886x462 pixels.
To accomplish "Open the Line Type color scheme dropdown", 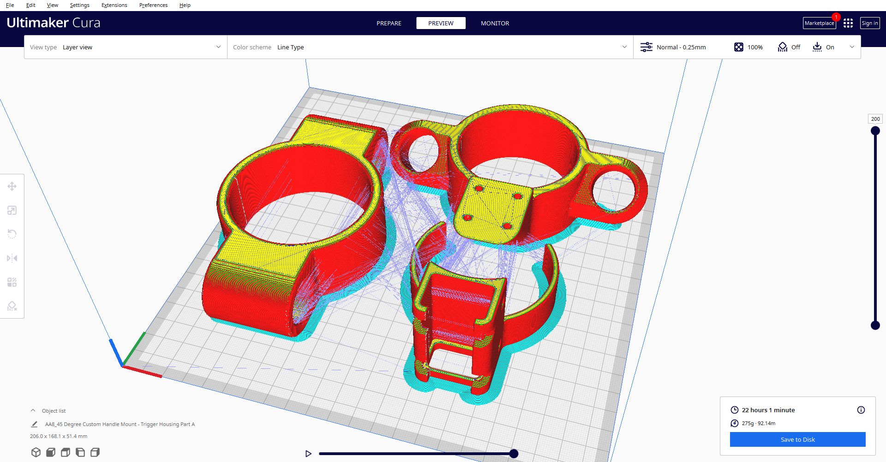I will click(x=429, y=47).
